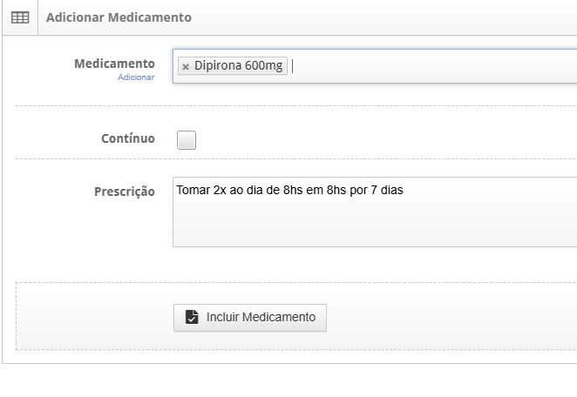This screenshot has height=397, width=577.
Task: Click the Medicamento field label
Action: click(114, 64)
